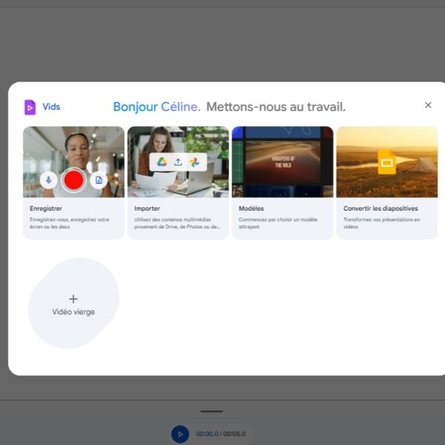The image size is (445, 445).
Task: Play the video with the blue play button
Action: coord(180,434)
